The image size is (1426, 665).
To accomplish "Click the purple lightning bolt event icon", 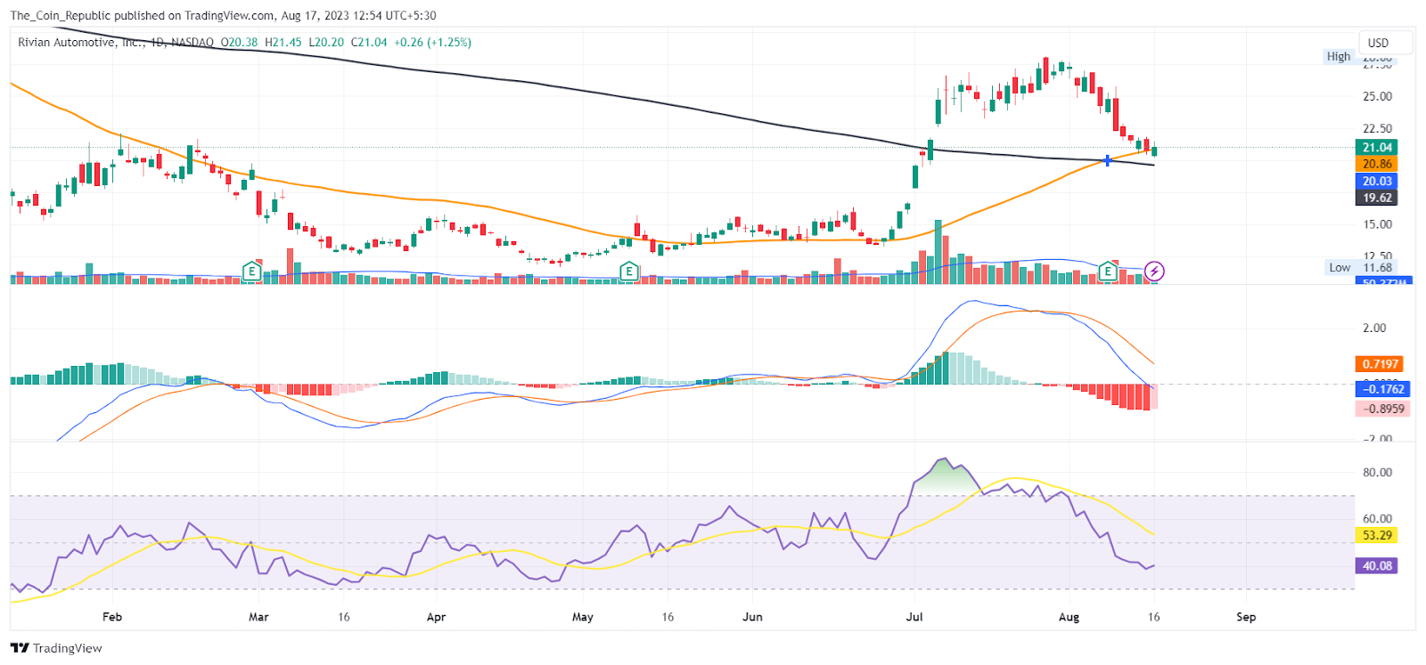I will pos(1154,271).
